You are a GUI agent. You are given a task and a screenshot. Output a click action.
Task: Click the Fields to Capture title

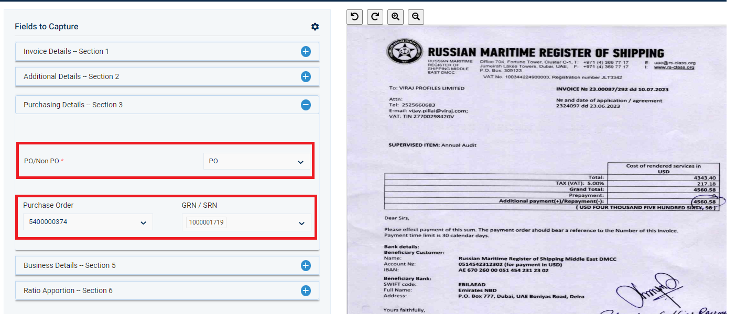pyautogui.click(x=47, y=27)
